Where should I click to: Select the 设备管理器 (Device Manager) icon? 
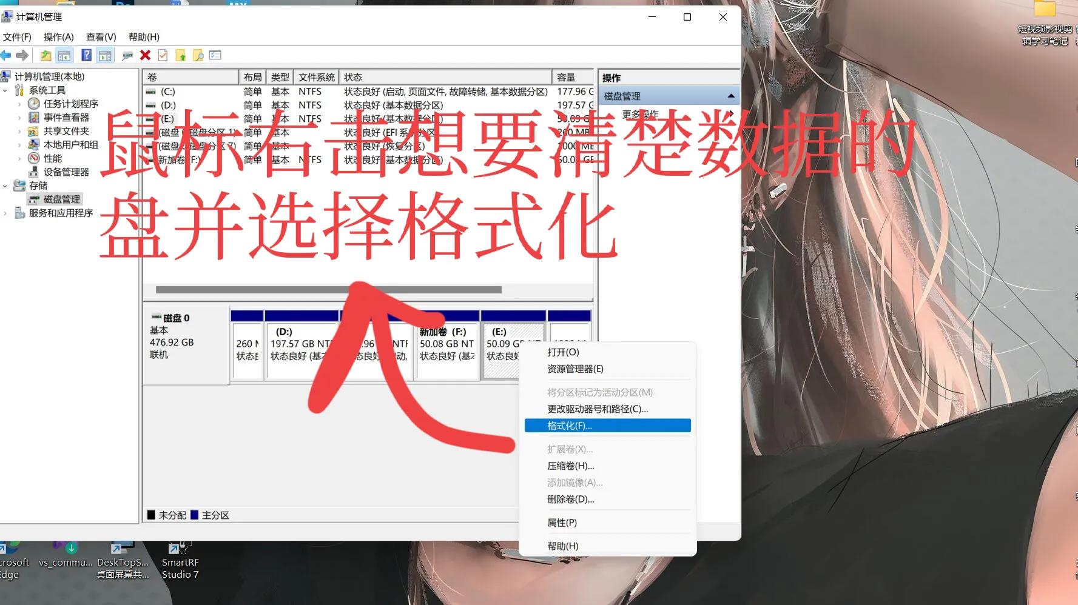coord(35,172)
